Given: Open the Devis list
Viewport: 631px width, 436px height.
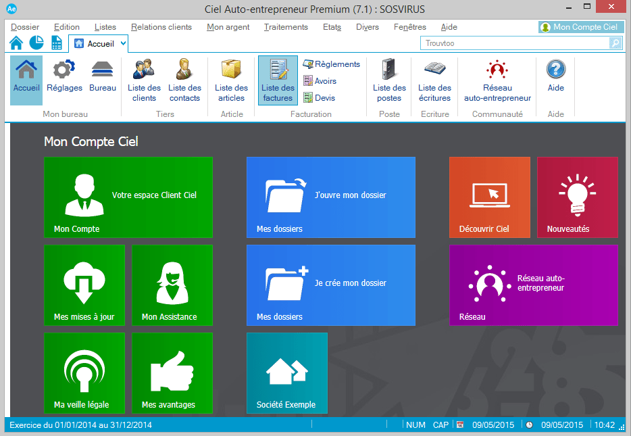Looking at the screenshot, I should (x=320, y=97).
